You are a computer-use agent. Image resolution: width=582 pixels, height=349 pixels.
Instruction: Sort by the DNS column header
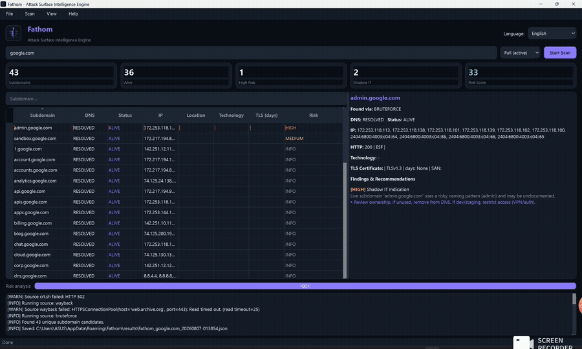coord(89,115)
